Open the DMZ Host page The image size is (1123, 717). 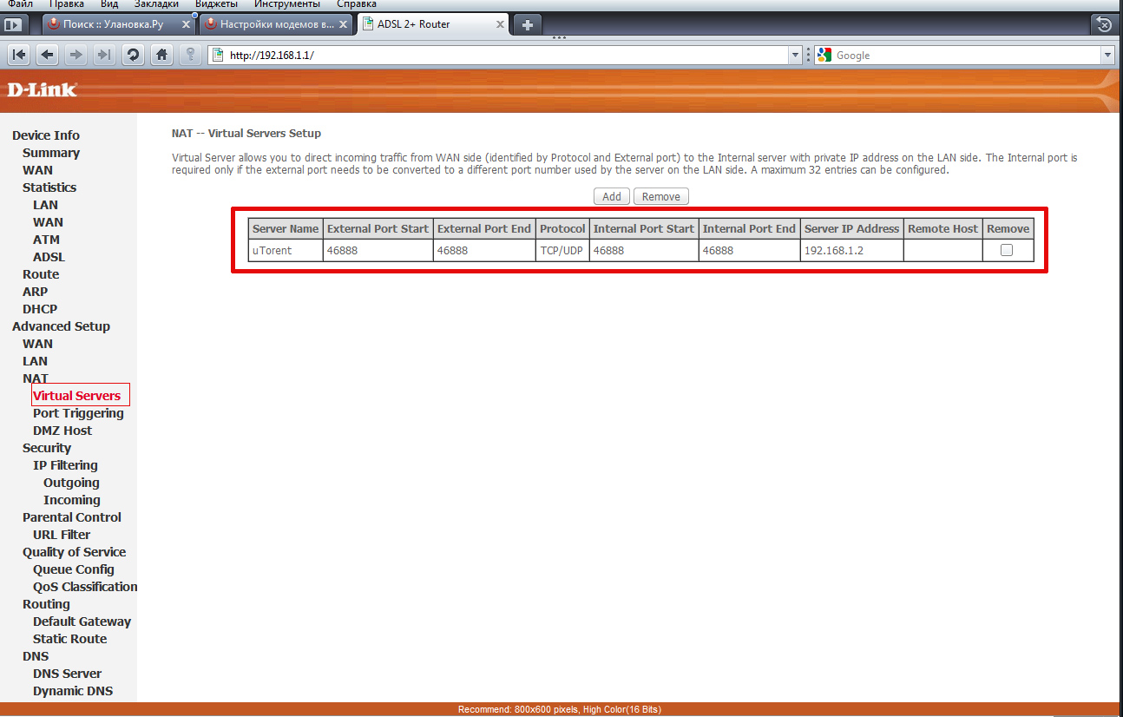pyautogui.click(x=62, y=431)
